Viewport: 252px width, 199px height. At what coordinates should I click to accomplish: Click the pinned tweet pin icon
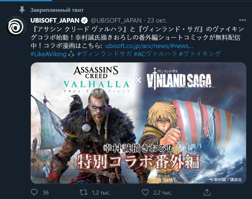tap(22, 10)
